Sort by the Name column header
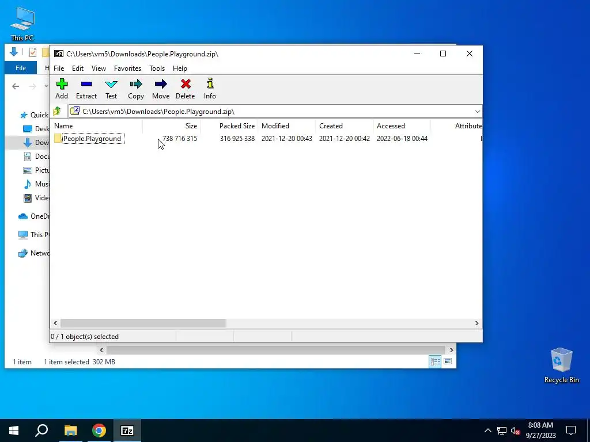Image resolution: width=590 pixels, height=442 pixels. [96, 126]
